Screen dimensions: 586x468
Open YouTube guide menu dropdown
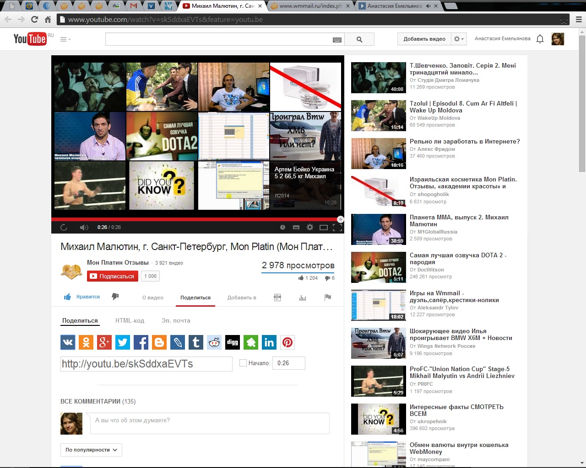[65, 39]
